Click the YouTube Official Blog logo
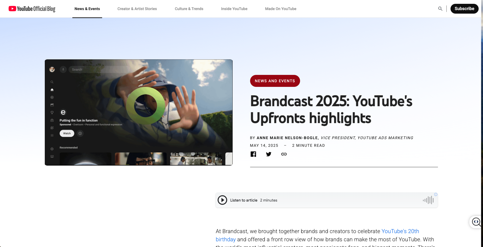The height and width of the screenshot is (247, 483). [x=32, y=9]
